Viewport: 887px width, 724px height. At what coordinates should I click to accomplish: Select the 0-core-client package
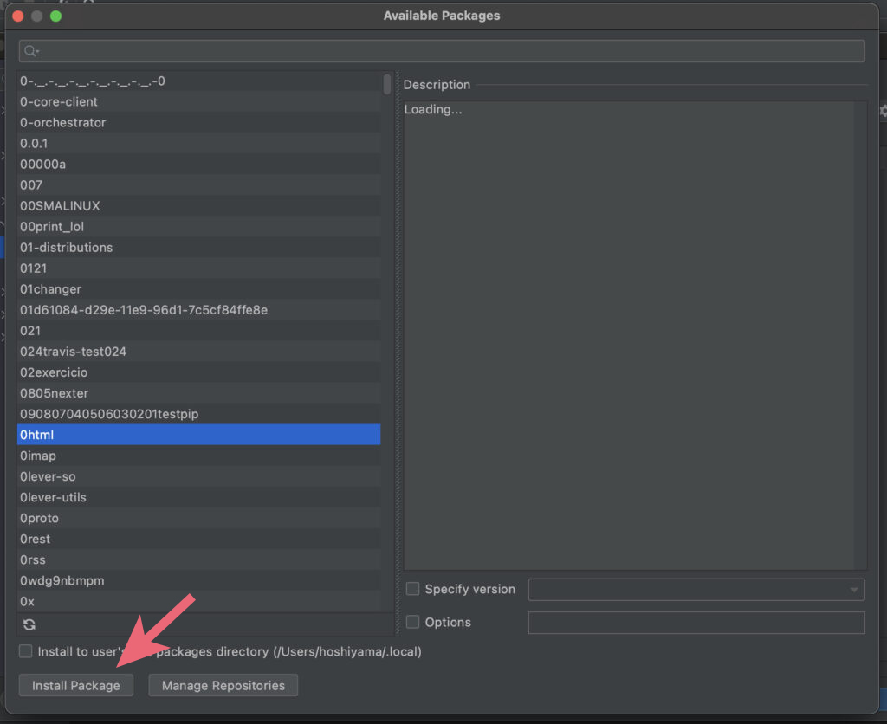(x=198, y=102)
